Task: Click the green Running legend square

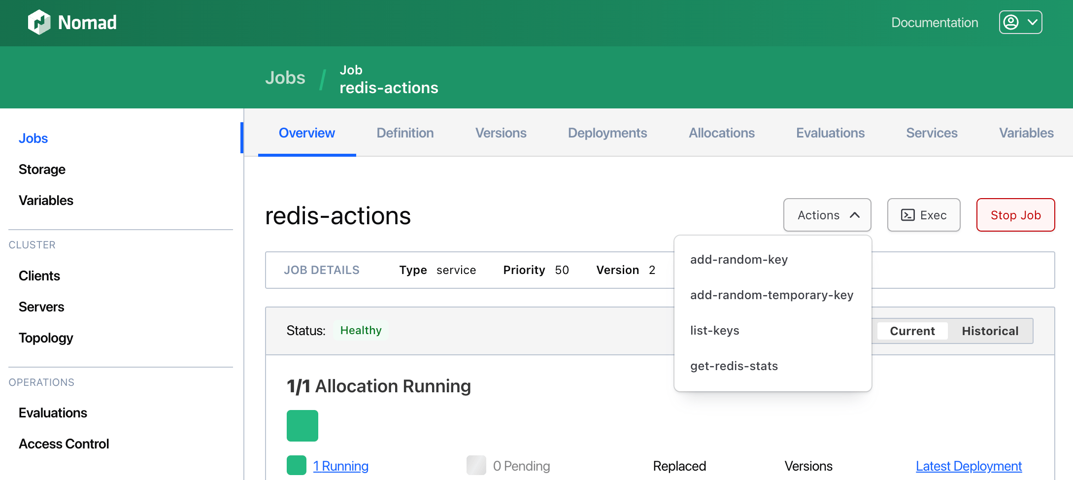Action: (x=296, y=465)
